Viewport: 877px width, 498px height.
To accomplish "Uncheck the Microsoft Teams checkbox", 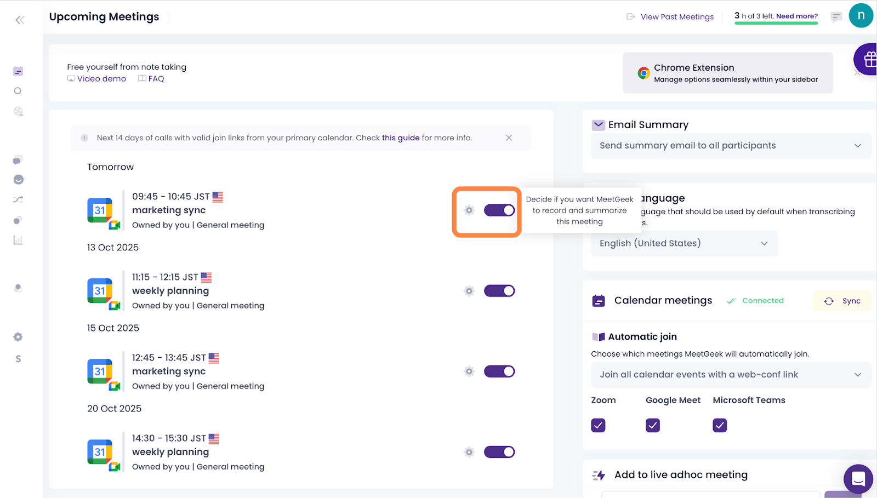I will point(720,425).
